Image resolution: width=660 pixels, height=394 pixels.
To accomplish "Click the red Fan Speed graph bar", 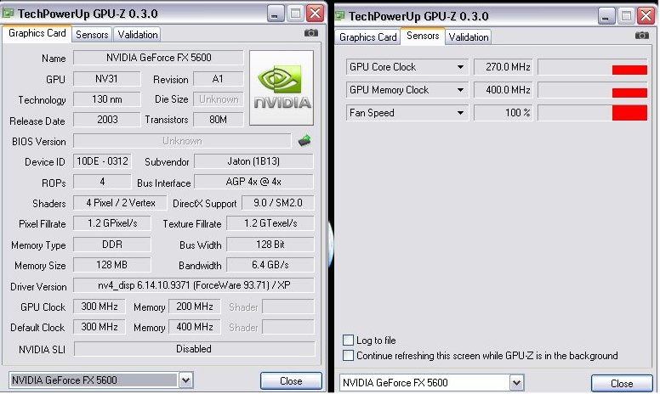I will point(629,113).
